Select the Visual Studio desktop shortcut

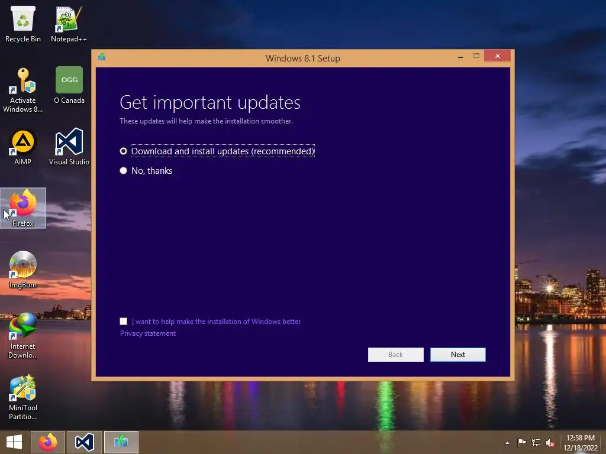click(69, 147)
